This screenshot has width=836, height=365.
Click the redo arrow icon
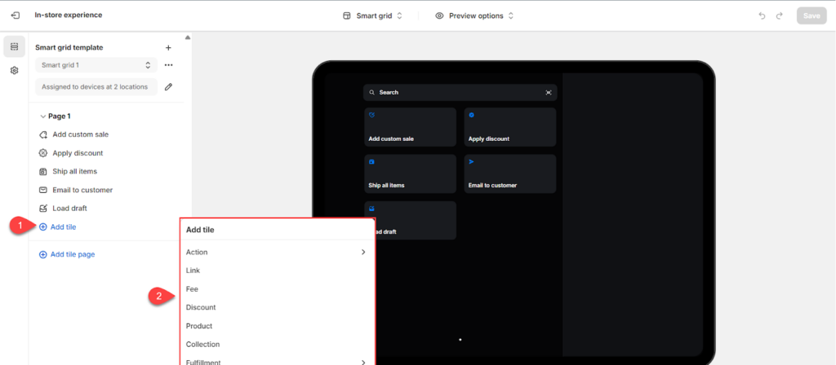[x=780, y=15]
